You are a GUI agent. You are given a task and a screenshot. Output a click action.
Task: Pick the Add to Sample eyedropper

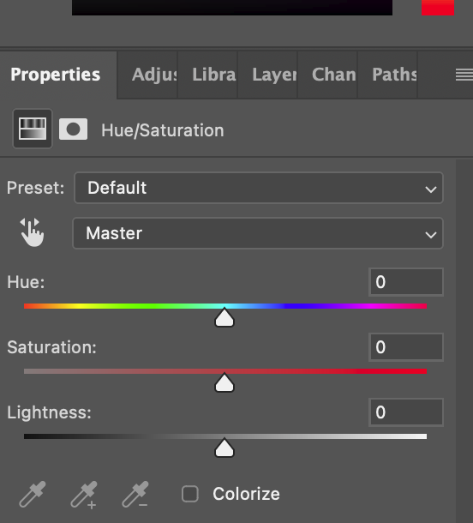(84, 495)
